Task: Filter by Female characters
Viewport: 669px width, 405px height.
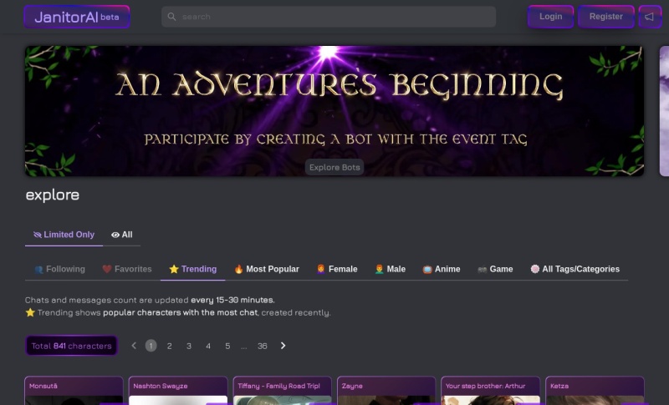Action: [x=337, y=269]
